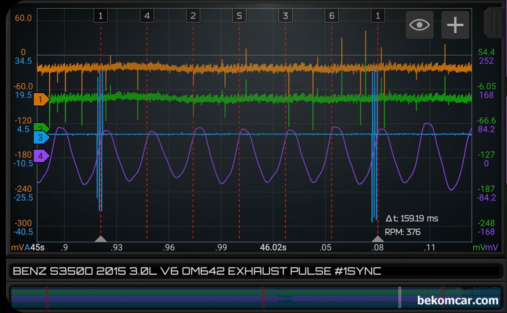The width and height of the screenshot is (507, 313).
Task: Open the side panel handle at top-right edge
Action: 495,22
